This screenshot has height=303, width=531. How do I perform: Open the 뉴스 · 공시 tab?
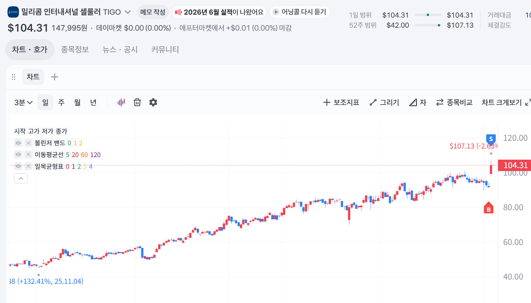[120, 50]
